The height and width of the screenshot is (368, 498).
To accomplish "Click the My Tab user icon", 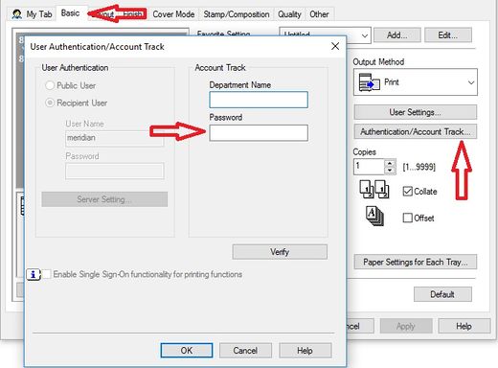I will pyautogui.click(x=17, y=14).
